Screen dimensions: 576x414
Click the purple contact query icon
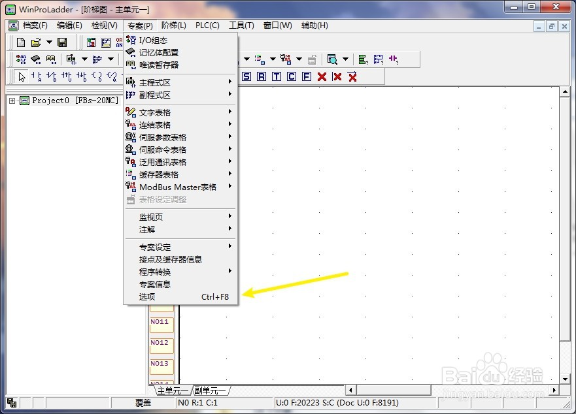394,59
